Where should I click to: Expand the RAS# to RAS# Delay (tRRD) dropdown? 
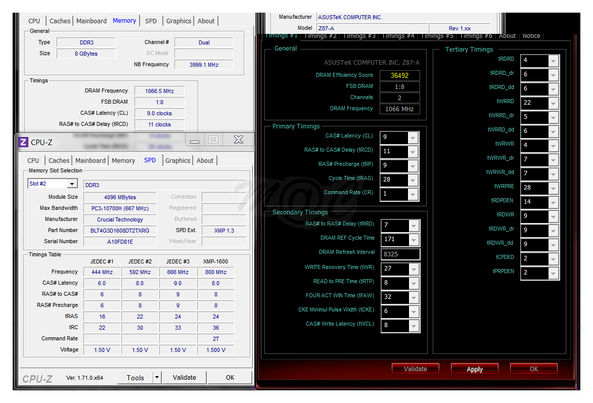click(414, 226)
